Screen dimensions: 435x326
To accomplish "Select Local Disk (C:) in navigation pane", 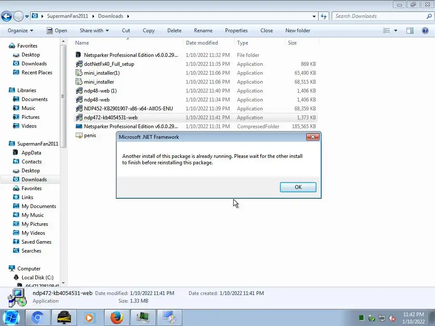I will click(37, 278).
